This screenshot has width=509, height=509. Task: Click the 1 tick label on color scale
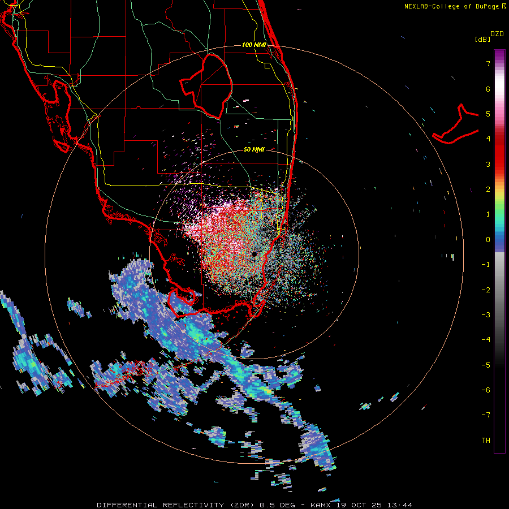488,214
